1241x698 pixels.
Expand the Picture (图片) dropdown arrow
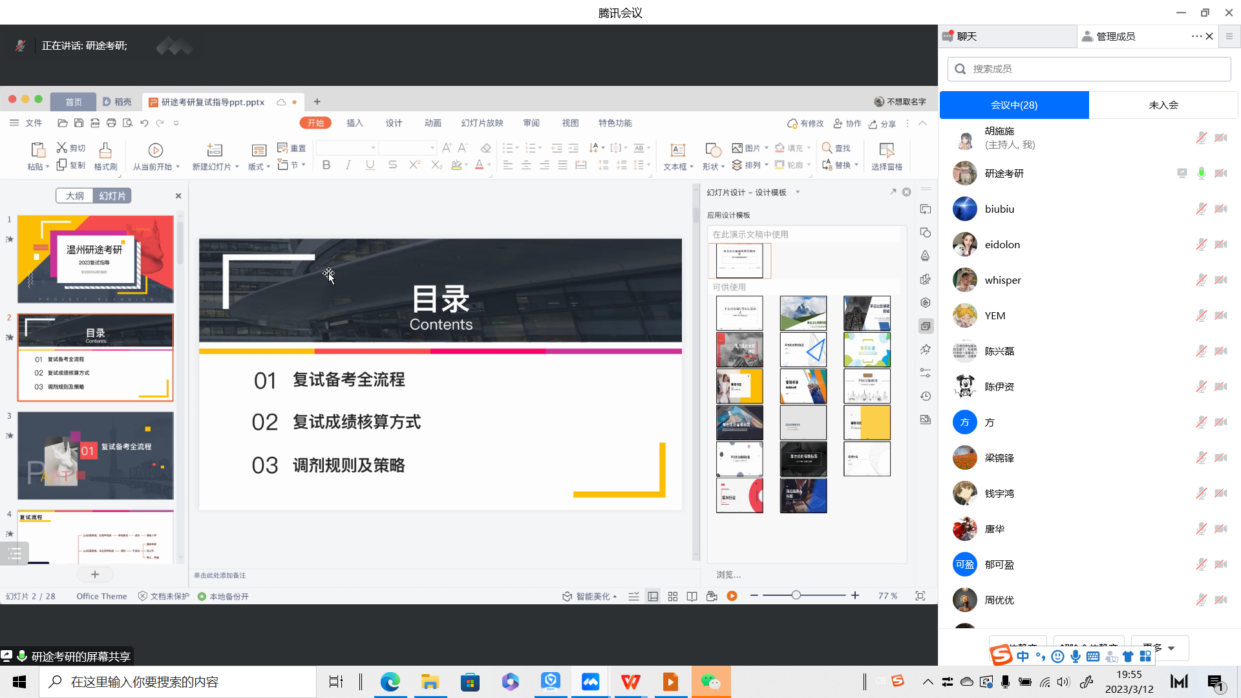pos(767,148)
